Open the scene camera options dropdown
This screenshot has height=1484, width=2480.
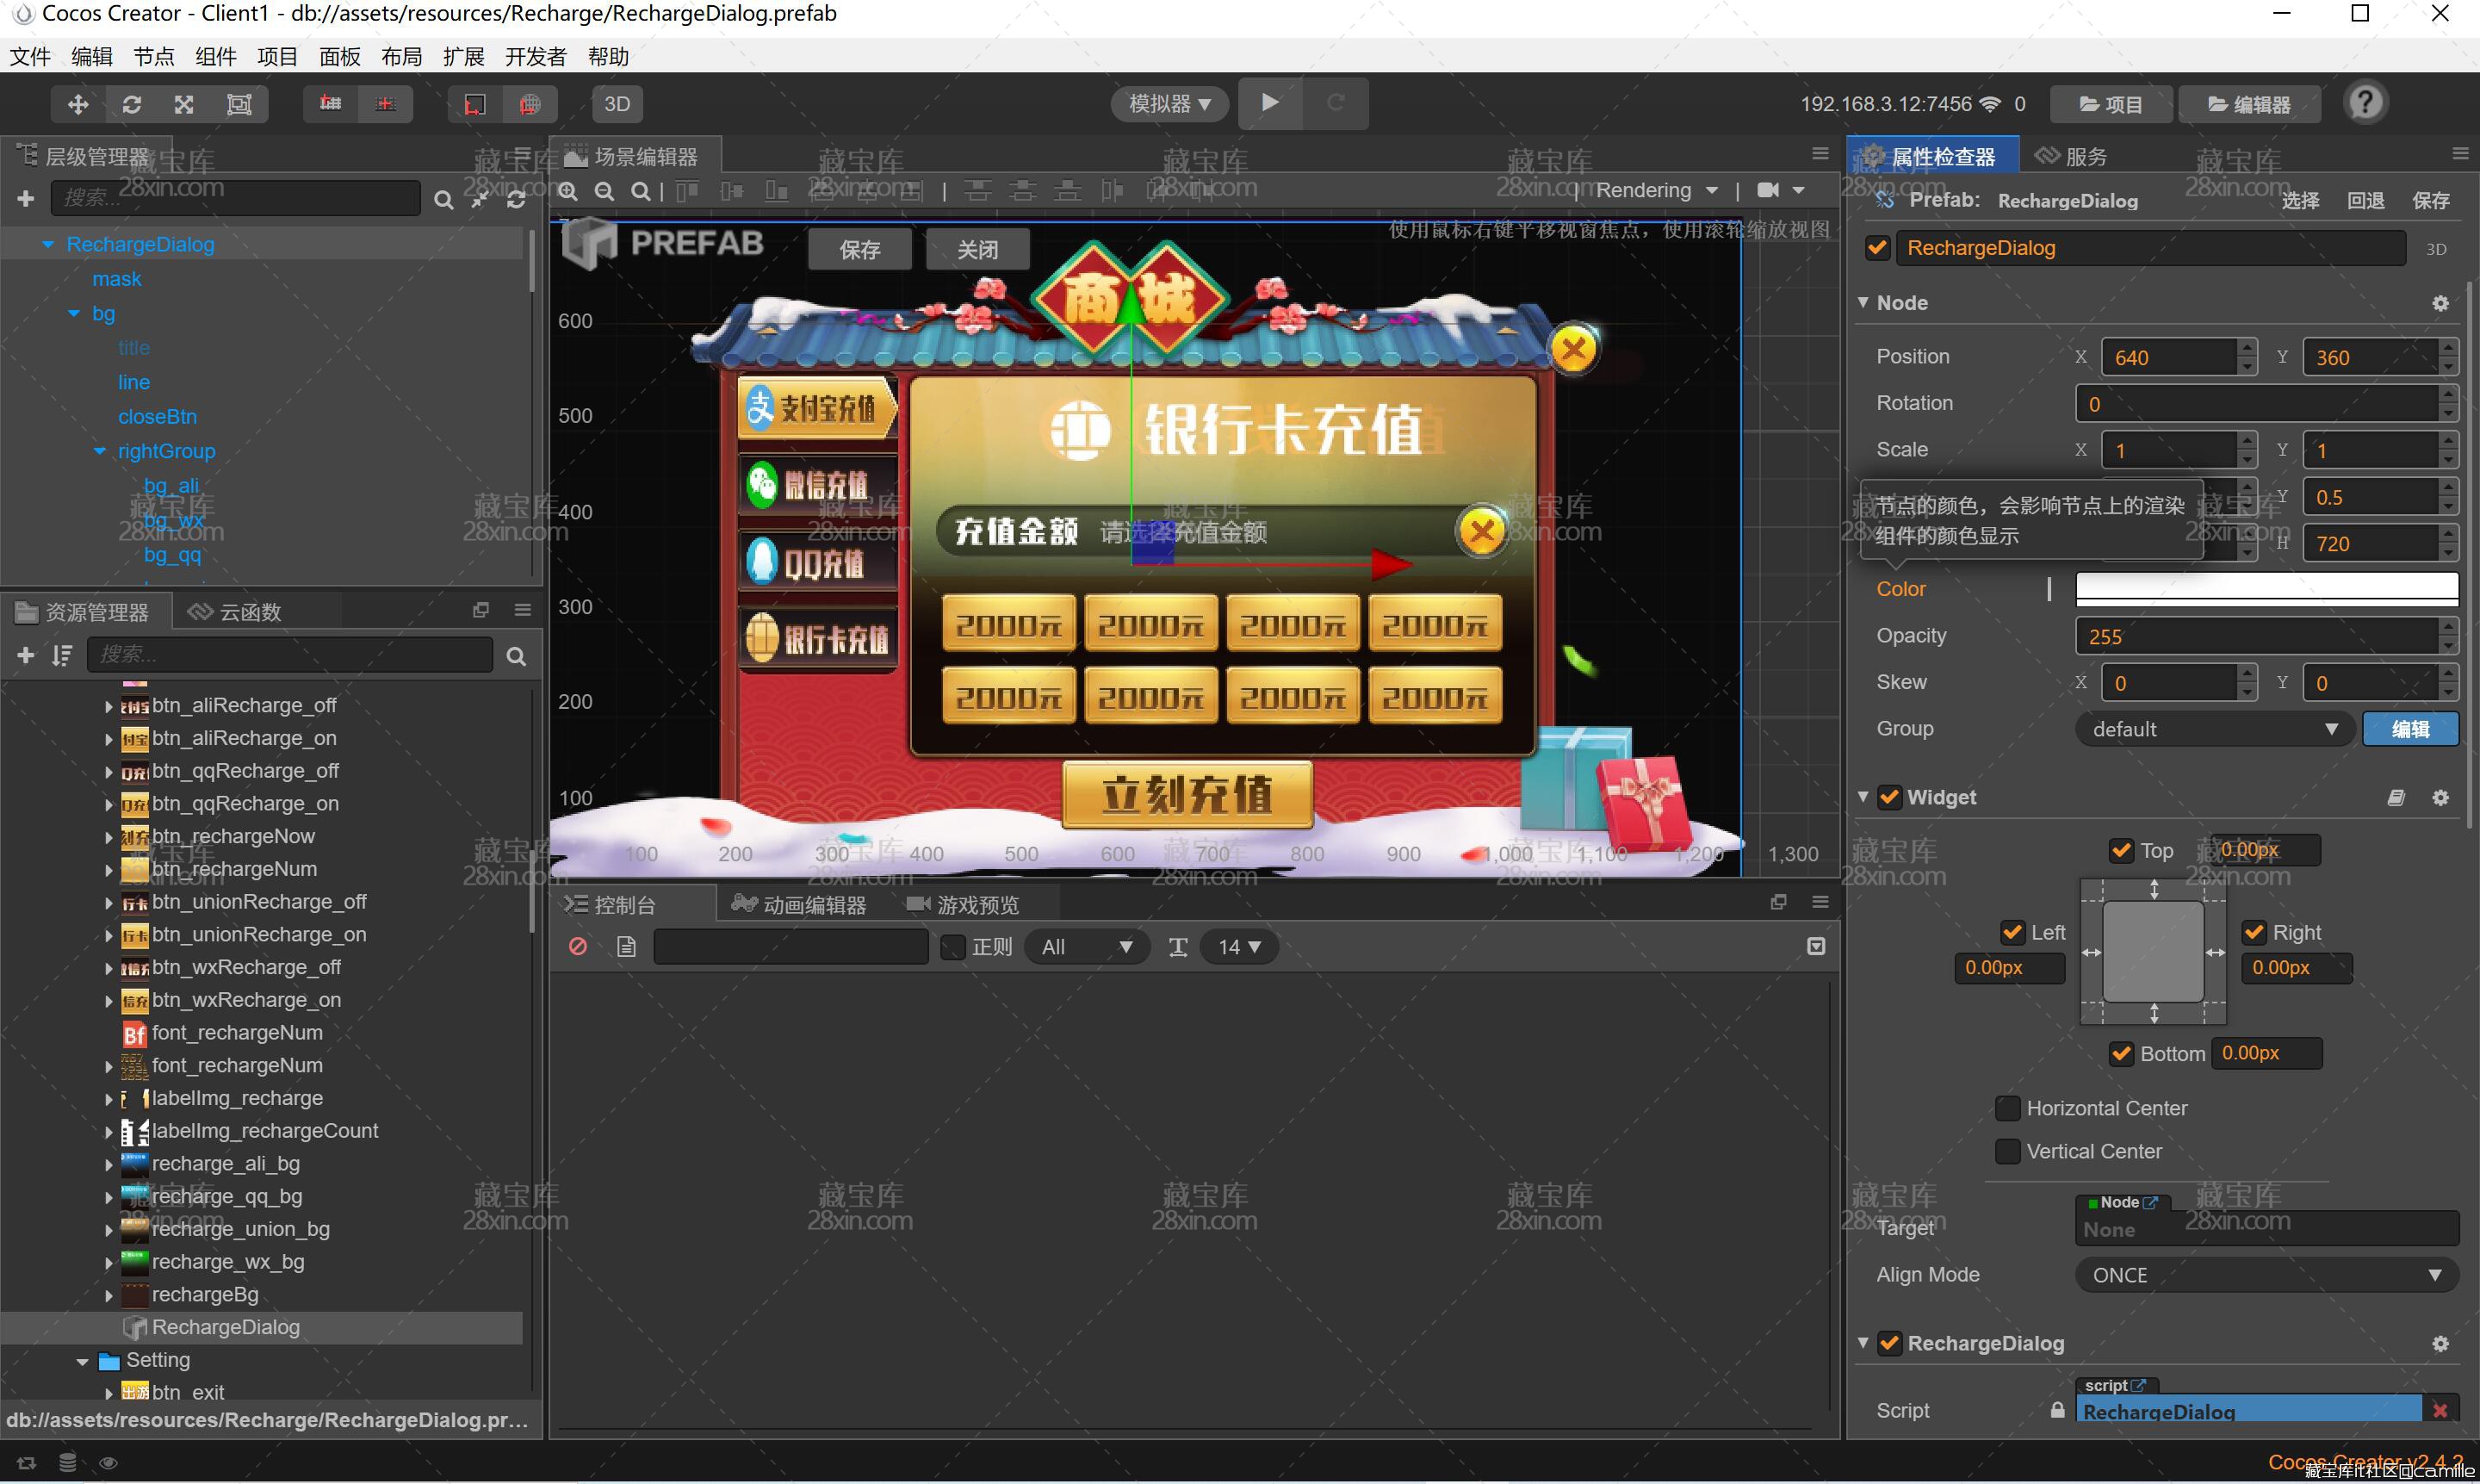click(x=1782, y=190)
